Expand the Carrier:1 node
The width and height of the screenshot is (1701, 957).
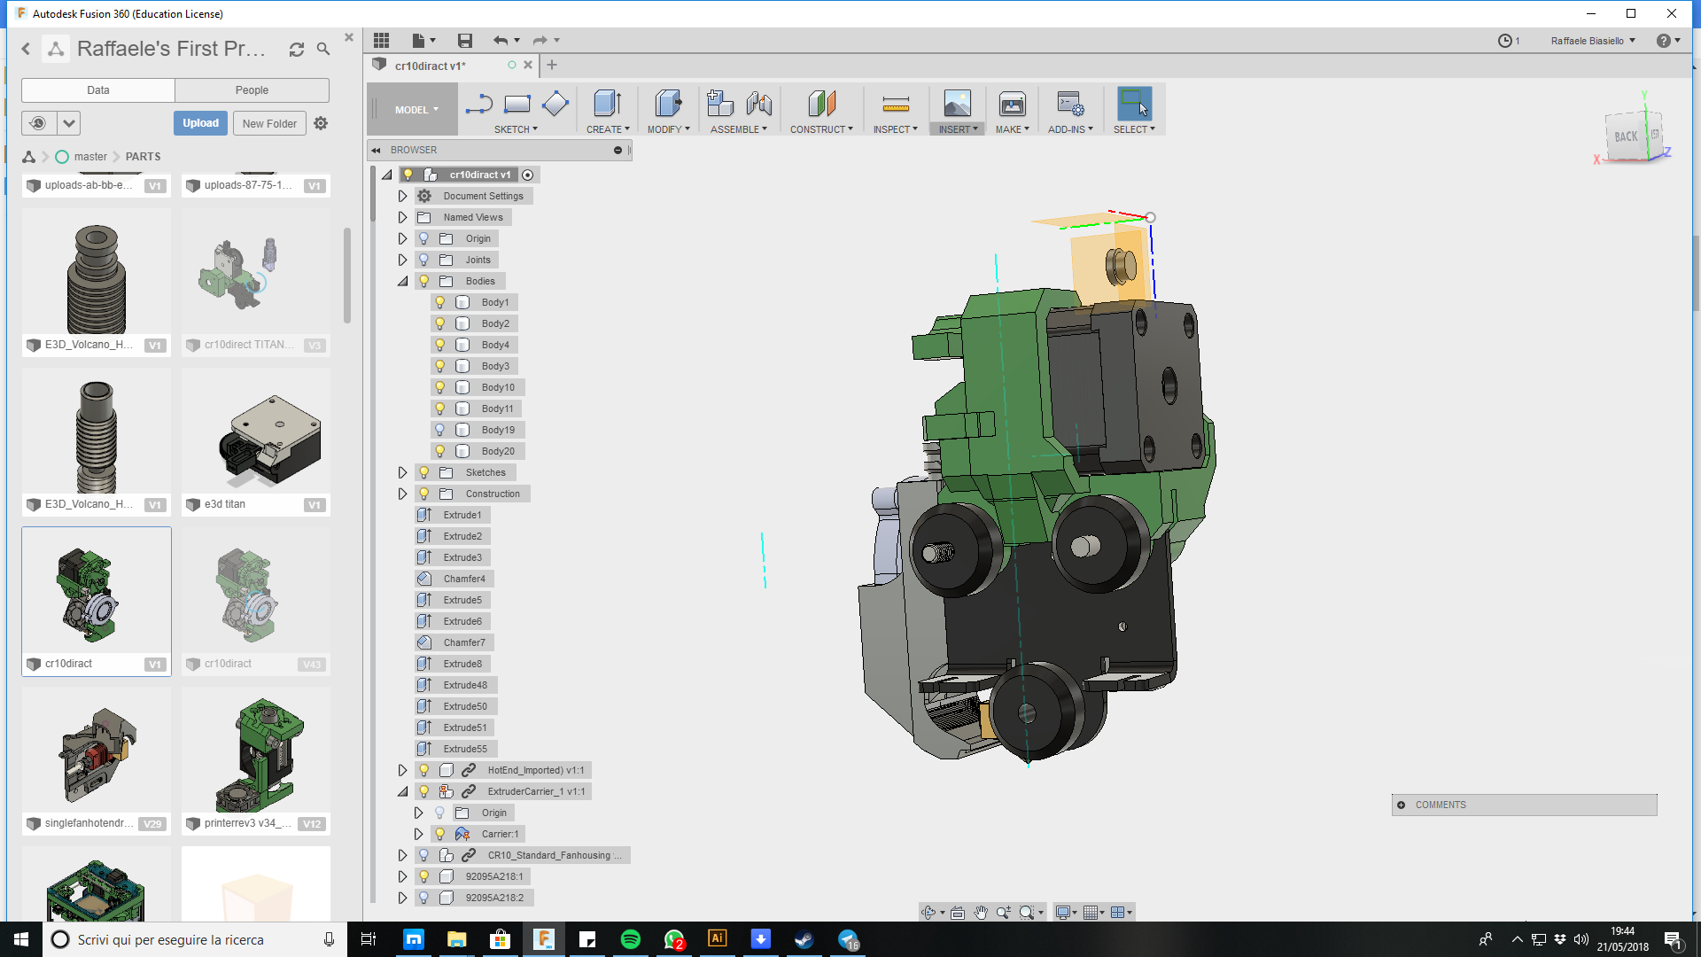coord(418,834)
